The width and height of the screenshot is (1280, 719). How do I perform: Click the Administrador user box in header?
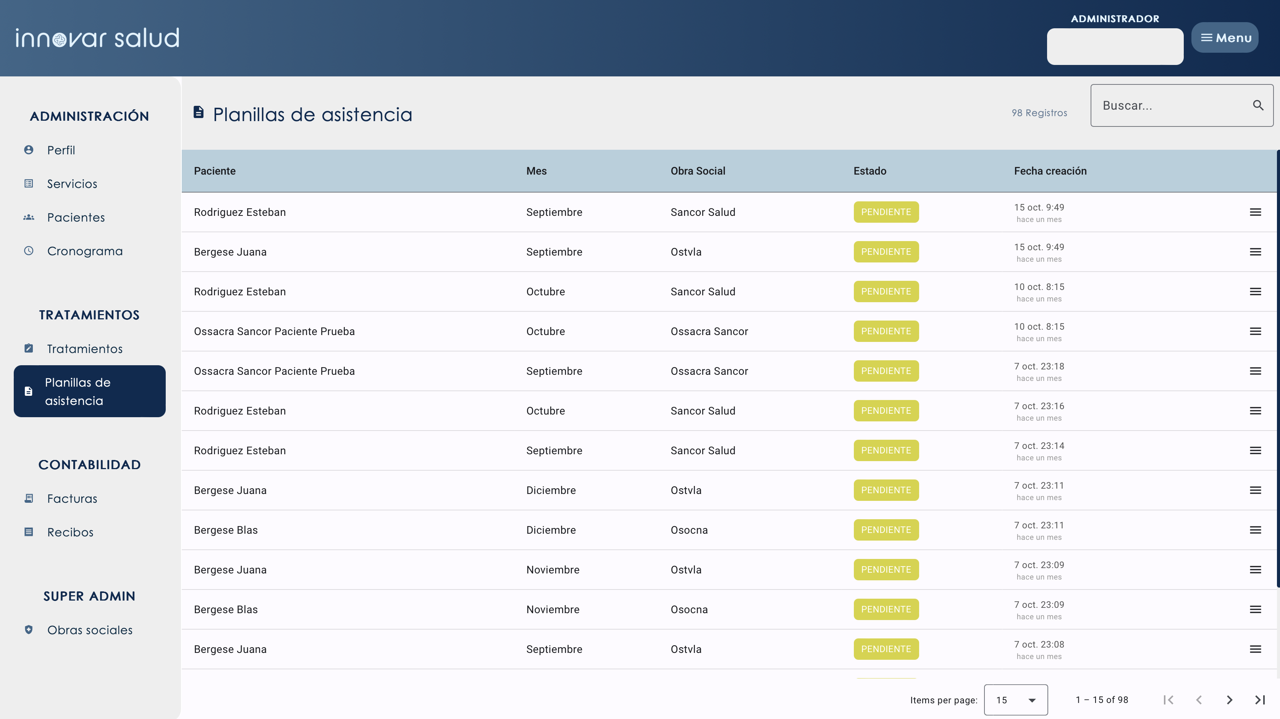tap(1115, 46)
